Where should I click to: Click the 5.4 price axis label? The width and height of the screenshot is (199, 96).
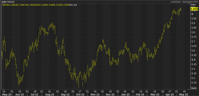tap(193, 69)
